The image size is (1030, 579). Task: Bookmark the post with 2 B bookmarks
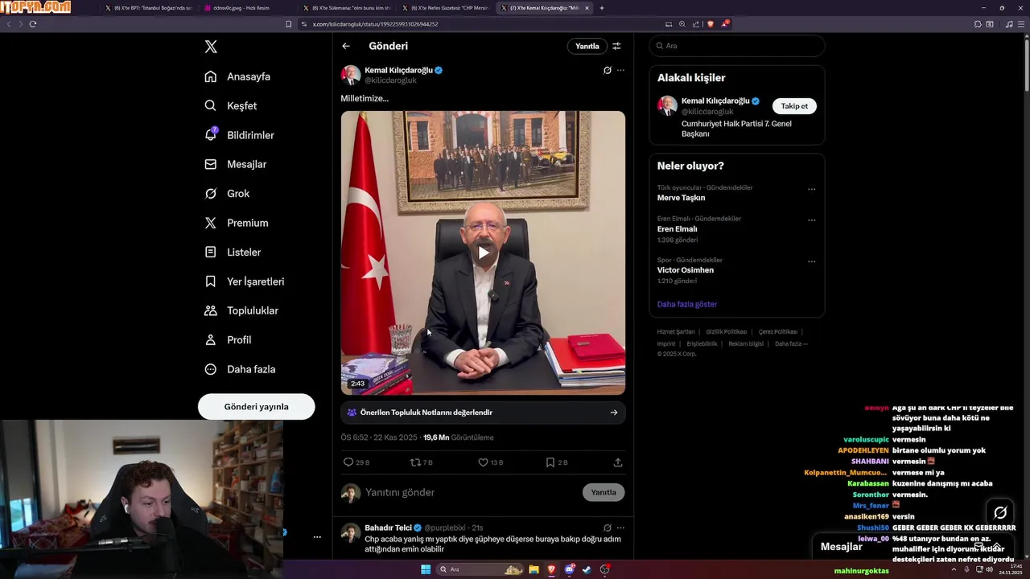tap(550, 462)
